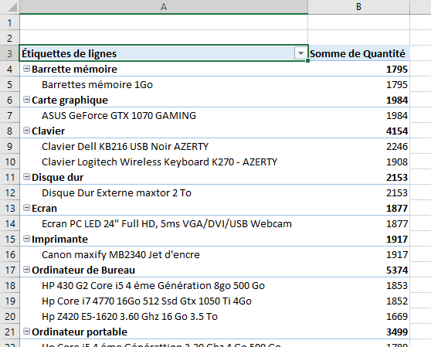This screenshot has width=431, height=347.
Task: Click quantity 1852 for Hp Core i7
Action: point(397,301)
